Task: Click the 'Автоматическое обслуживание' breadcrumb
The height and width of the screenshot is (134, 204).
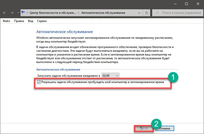Action: click(103, 13)
